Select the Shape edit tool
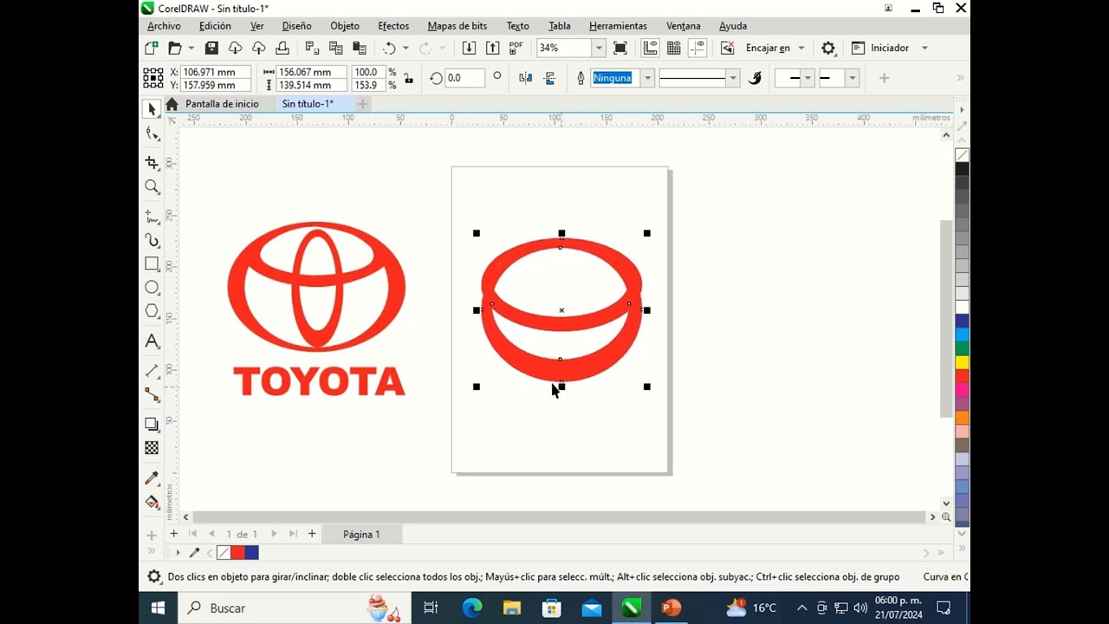The height and width of the screenshot is (624, 1109). (x=152, y=134)
